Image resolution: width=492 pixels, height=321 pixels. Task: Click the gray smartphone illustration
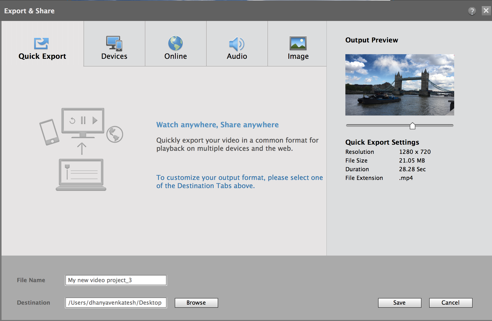pos(49,132)
